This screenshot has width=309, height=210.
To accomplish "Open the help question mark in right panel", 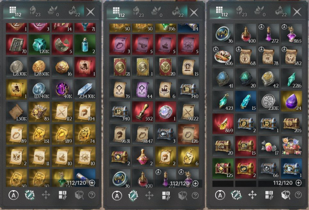I will click(x=298, y=195).
